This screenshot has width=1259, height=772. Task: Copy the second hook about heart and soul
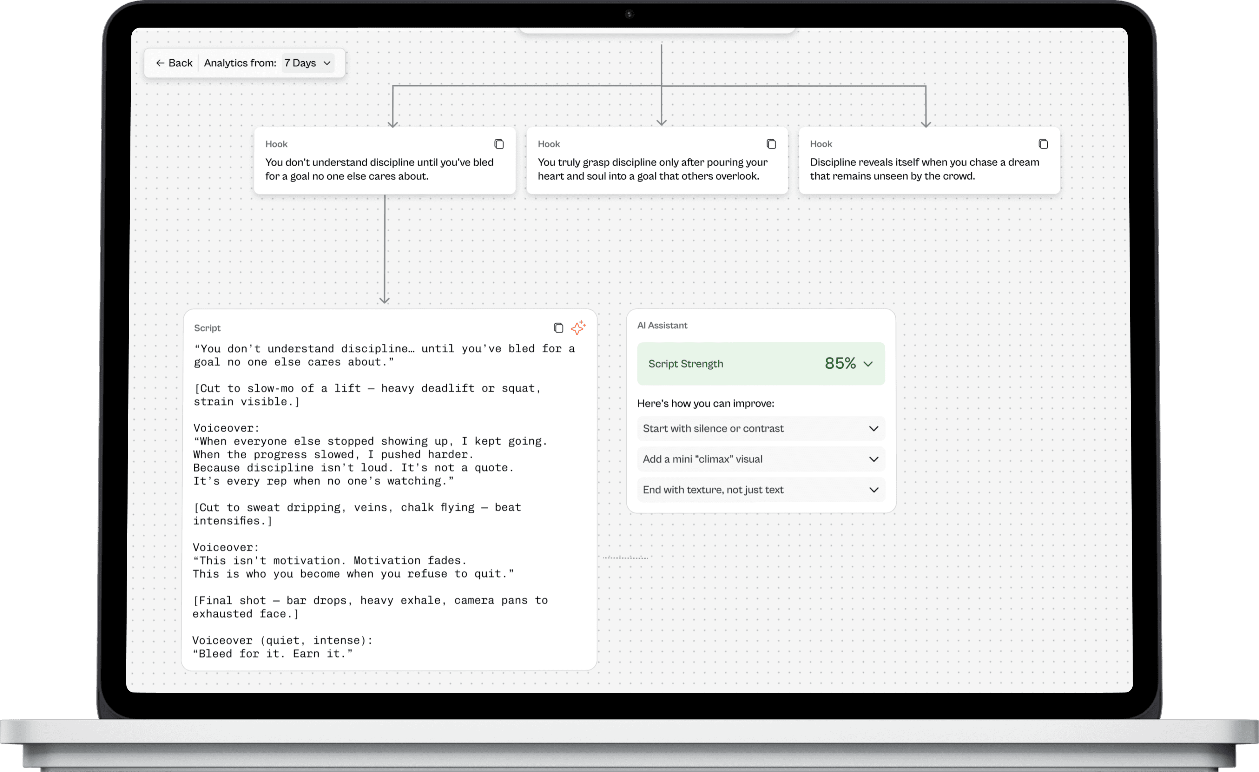click(771, 144)
